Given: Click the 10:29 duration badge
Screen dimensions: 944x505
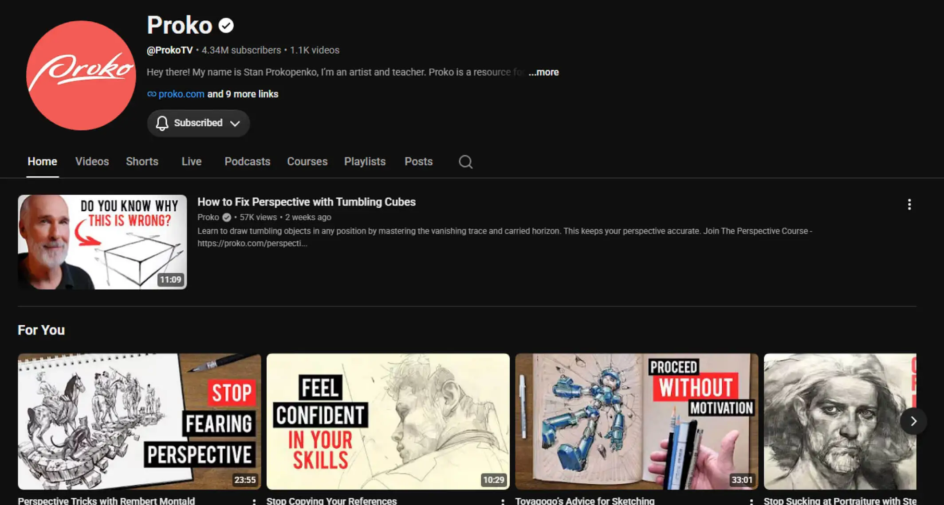Looking at the screenshot, I should [494, 480].
